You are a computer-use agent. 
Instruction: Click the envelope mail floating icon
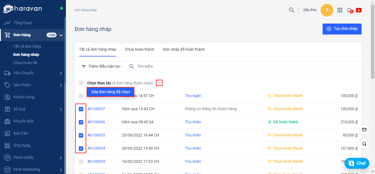(x=364, y=130)
